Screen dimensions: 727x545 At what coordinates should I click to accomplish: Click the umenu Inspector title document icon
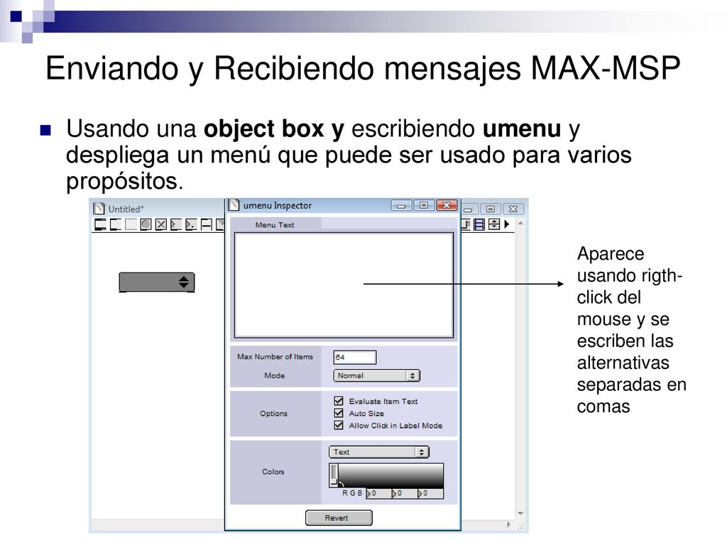234,205
